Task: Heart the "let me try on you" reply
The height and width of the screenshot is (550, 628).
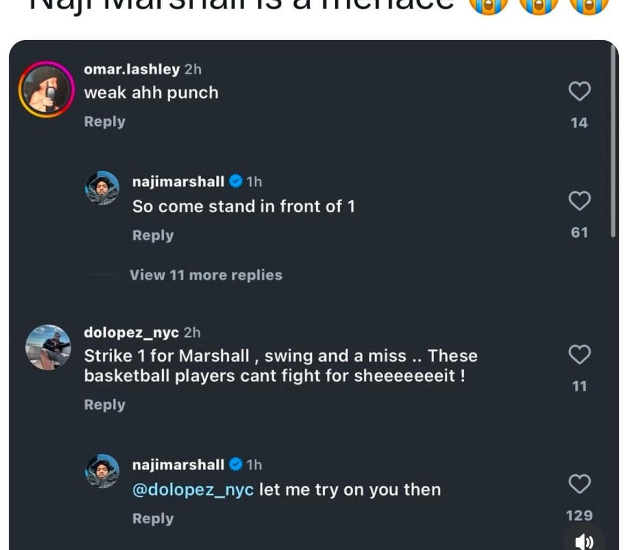Action: coord(579,484)
